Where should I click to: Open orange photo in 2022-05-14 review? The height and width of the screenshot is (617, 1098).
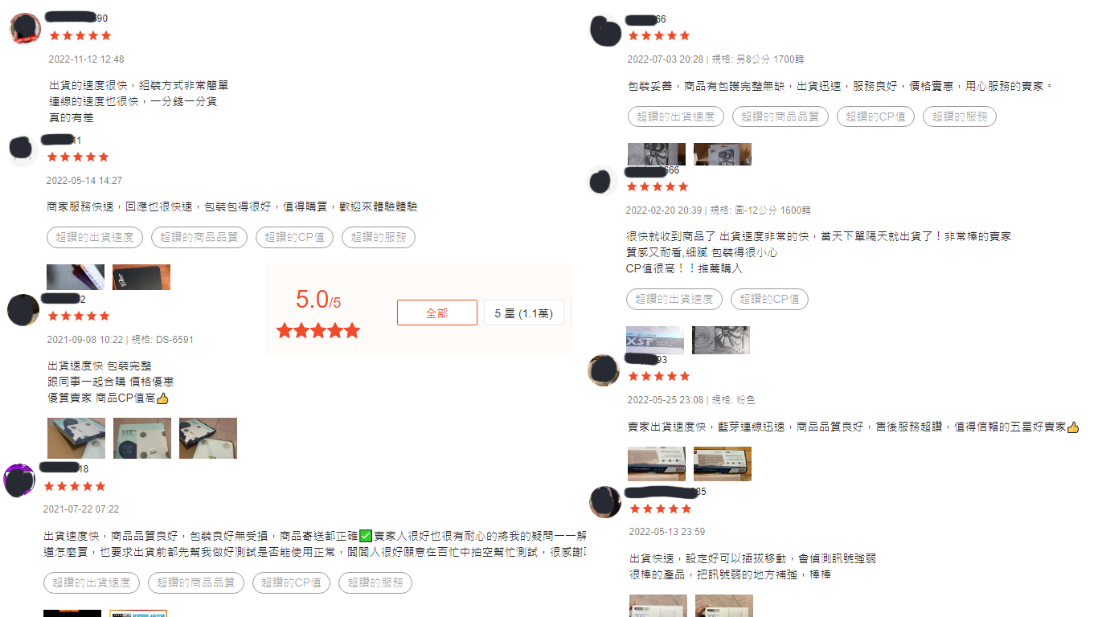141,277
